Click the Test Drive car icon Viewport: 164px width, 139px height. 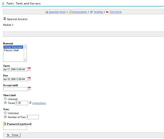tap(107, 12)
